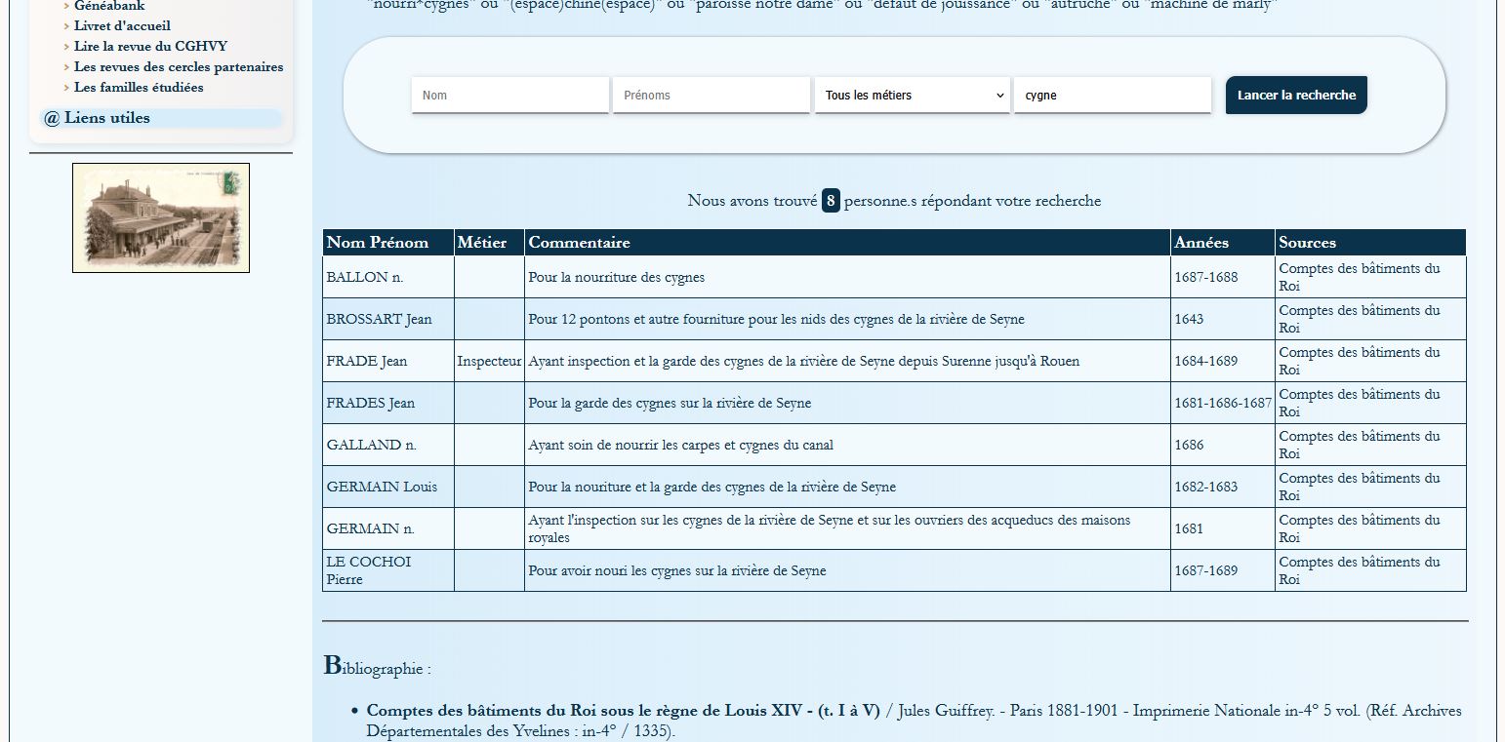Click the Nom search input field
The height and width of the screenshot is (742, 1505).
pyautogui.click(x=509, y=96)
